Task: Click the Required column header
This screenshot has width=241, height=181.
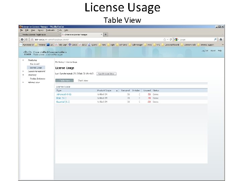Action: tap(126, 90)
